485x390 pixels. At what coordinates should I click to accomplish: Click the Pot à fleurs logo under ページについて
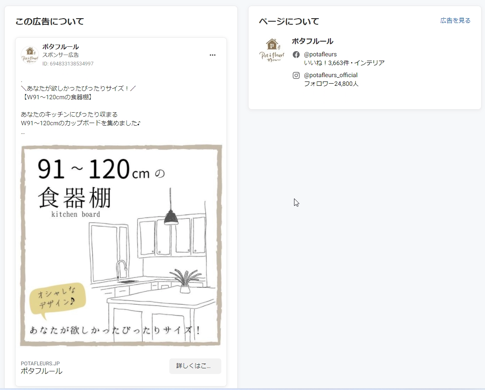click(272, 50)
